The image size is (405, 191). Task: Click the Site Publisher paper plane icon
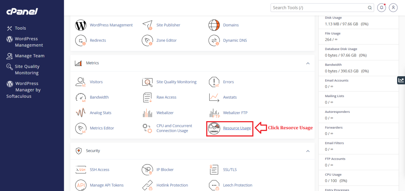pyautogui.click(x=148, y=25)
